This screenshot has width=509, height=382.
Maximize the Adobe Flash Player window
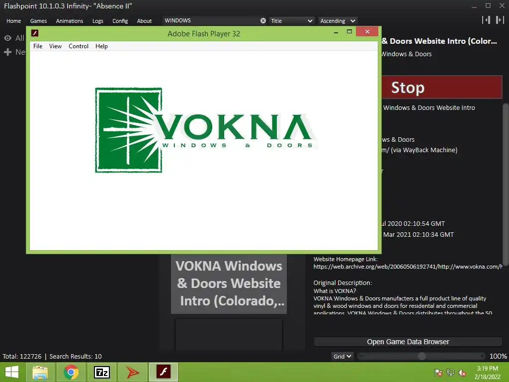349,31
